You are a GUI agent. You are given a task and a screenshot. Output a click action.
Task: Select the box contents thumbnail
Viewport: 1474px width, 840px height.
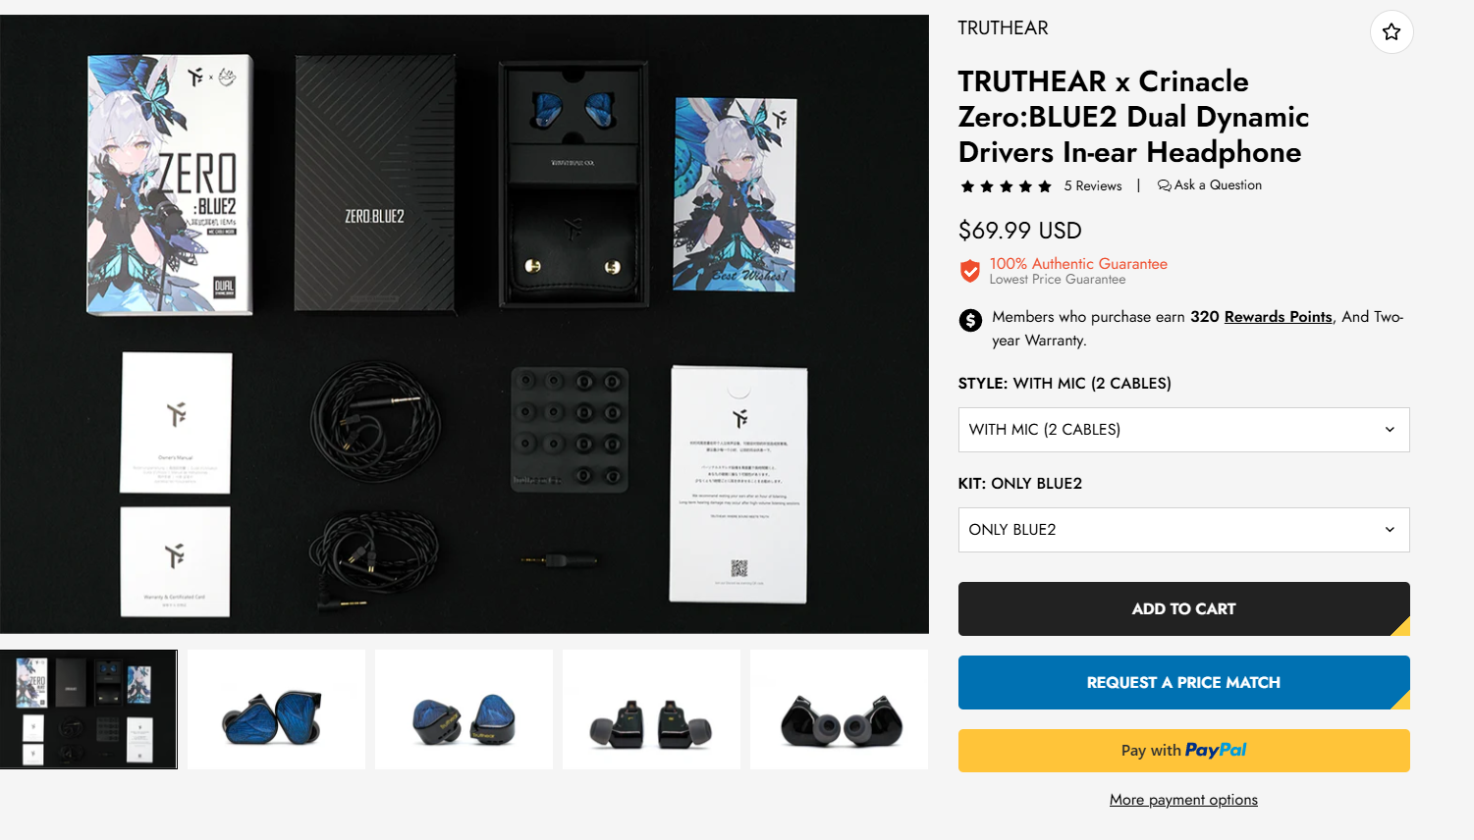(88, 709)
